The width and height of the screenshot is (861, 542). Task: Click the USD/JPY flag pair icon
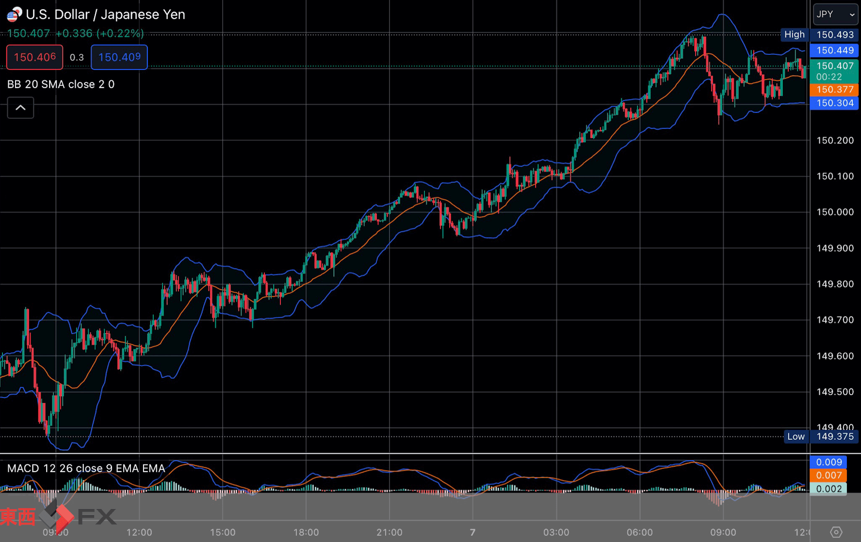point(14,15)
